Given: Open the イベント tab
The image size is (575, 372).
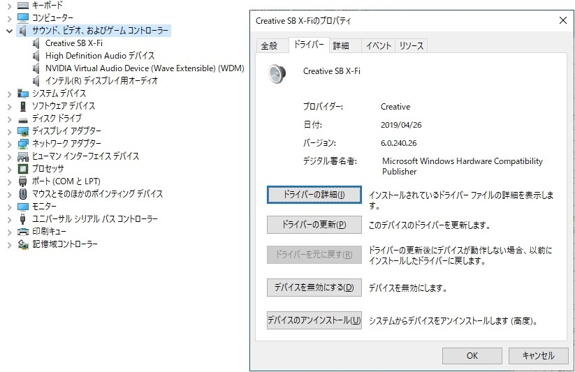Looking at the screenshot, I should pyautogui.click(x=379, y=46).
